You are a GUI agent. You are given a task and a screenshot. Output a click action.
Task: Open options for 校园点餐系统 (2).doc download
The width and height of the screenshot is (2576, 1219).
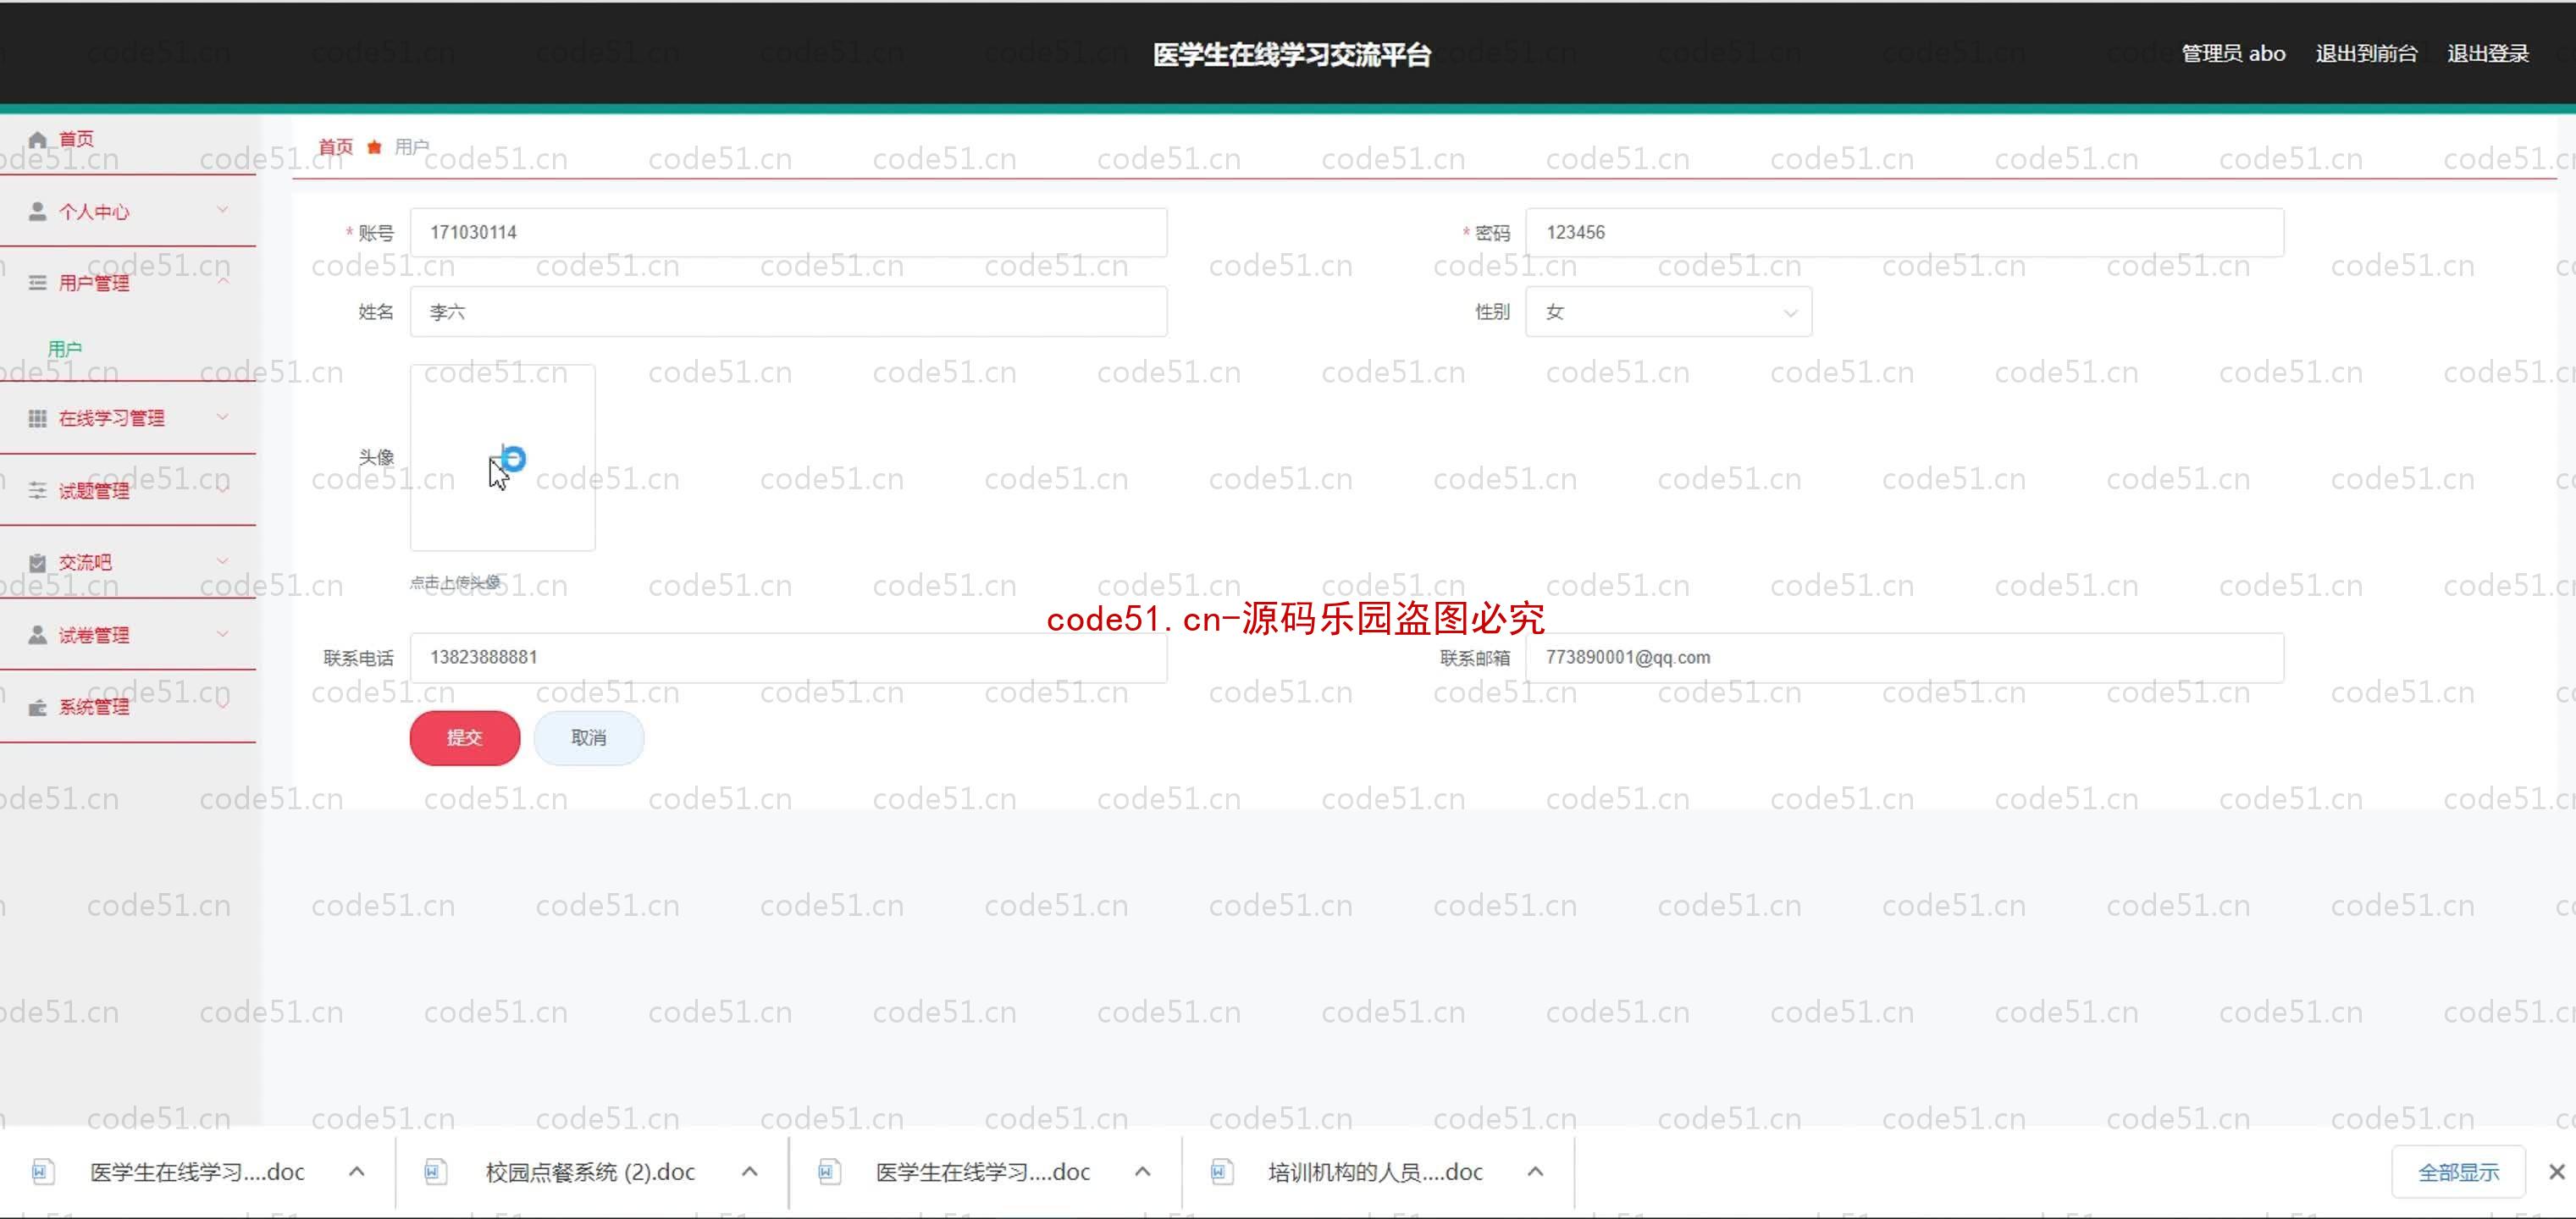pyautogui.click(x=750, y=1171)
